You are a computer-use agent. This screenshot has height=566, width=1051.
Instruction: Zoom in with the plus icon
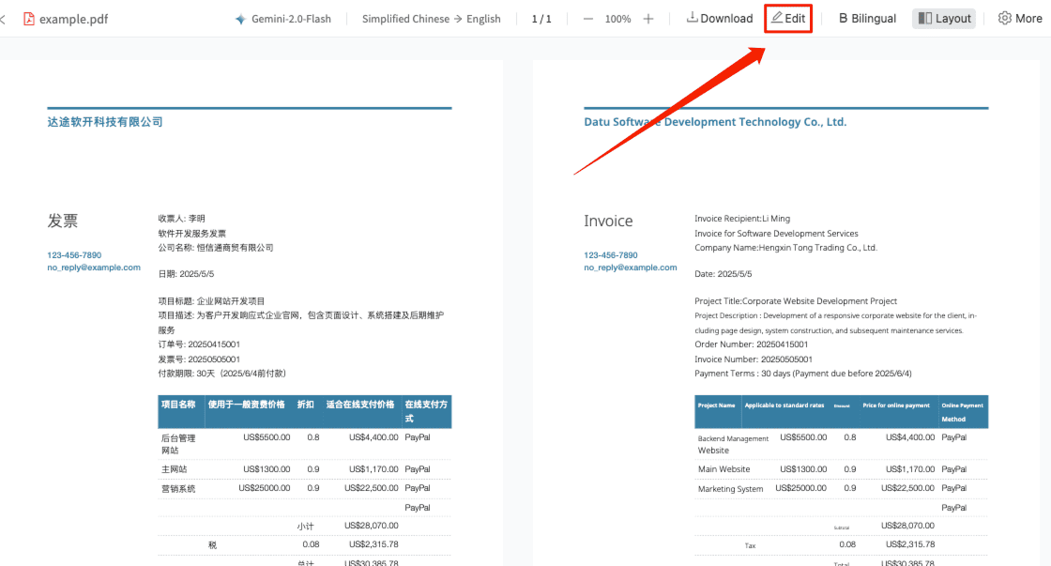tap(648, 19)
